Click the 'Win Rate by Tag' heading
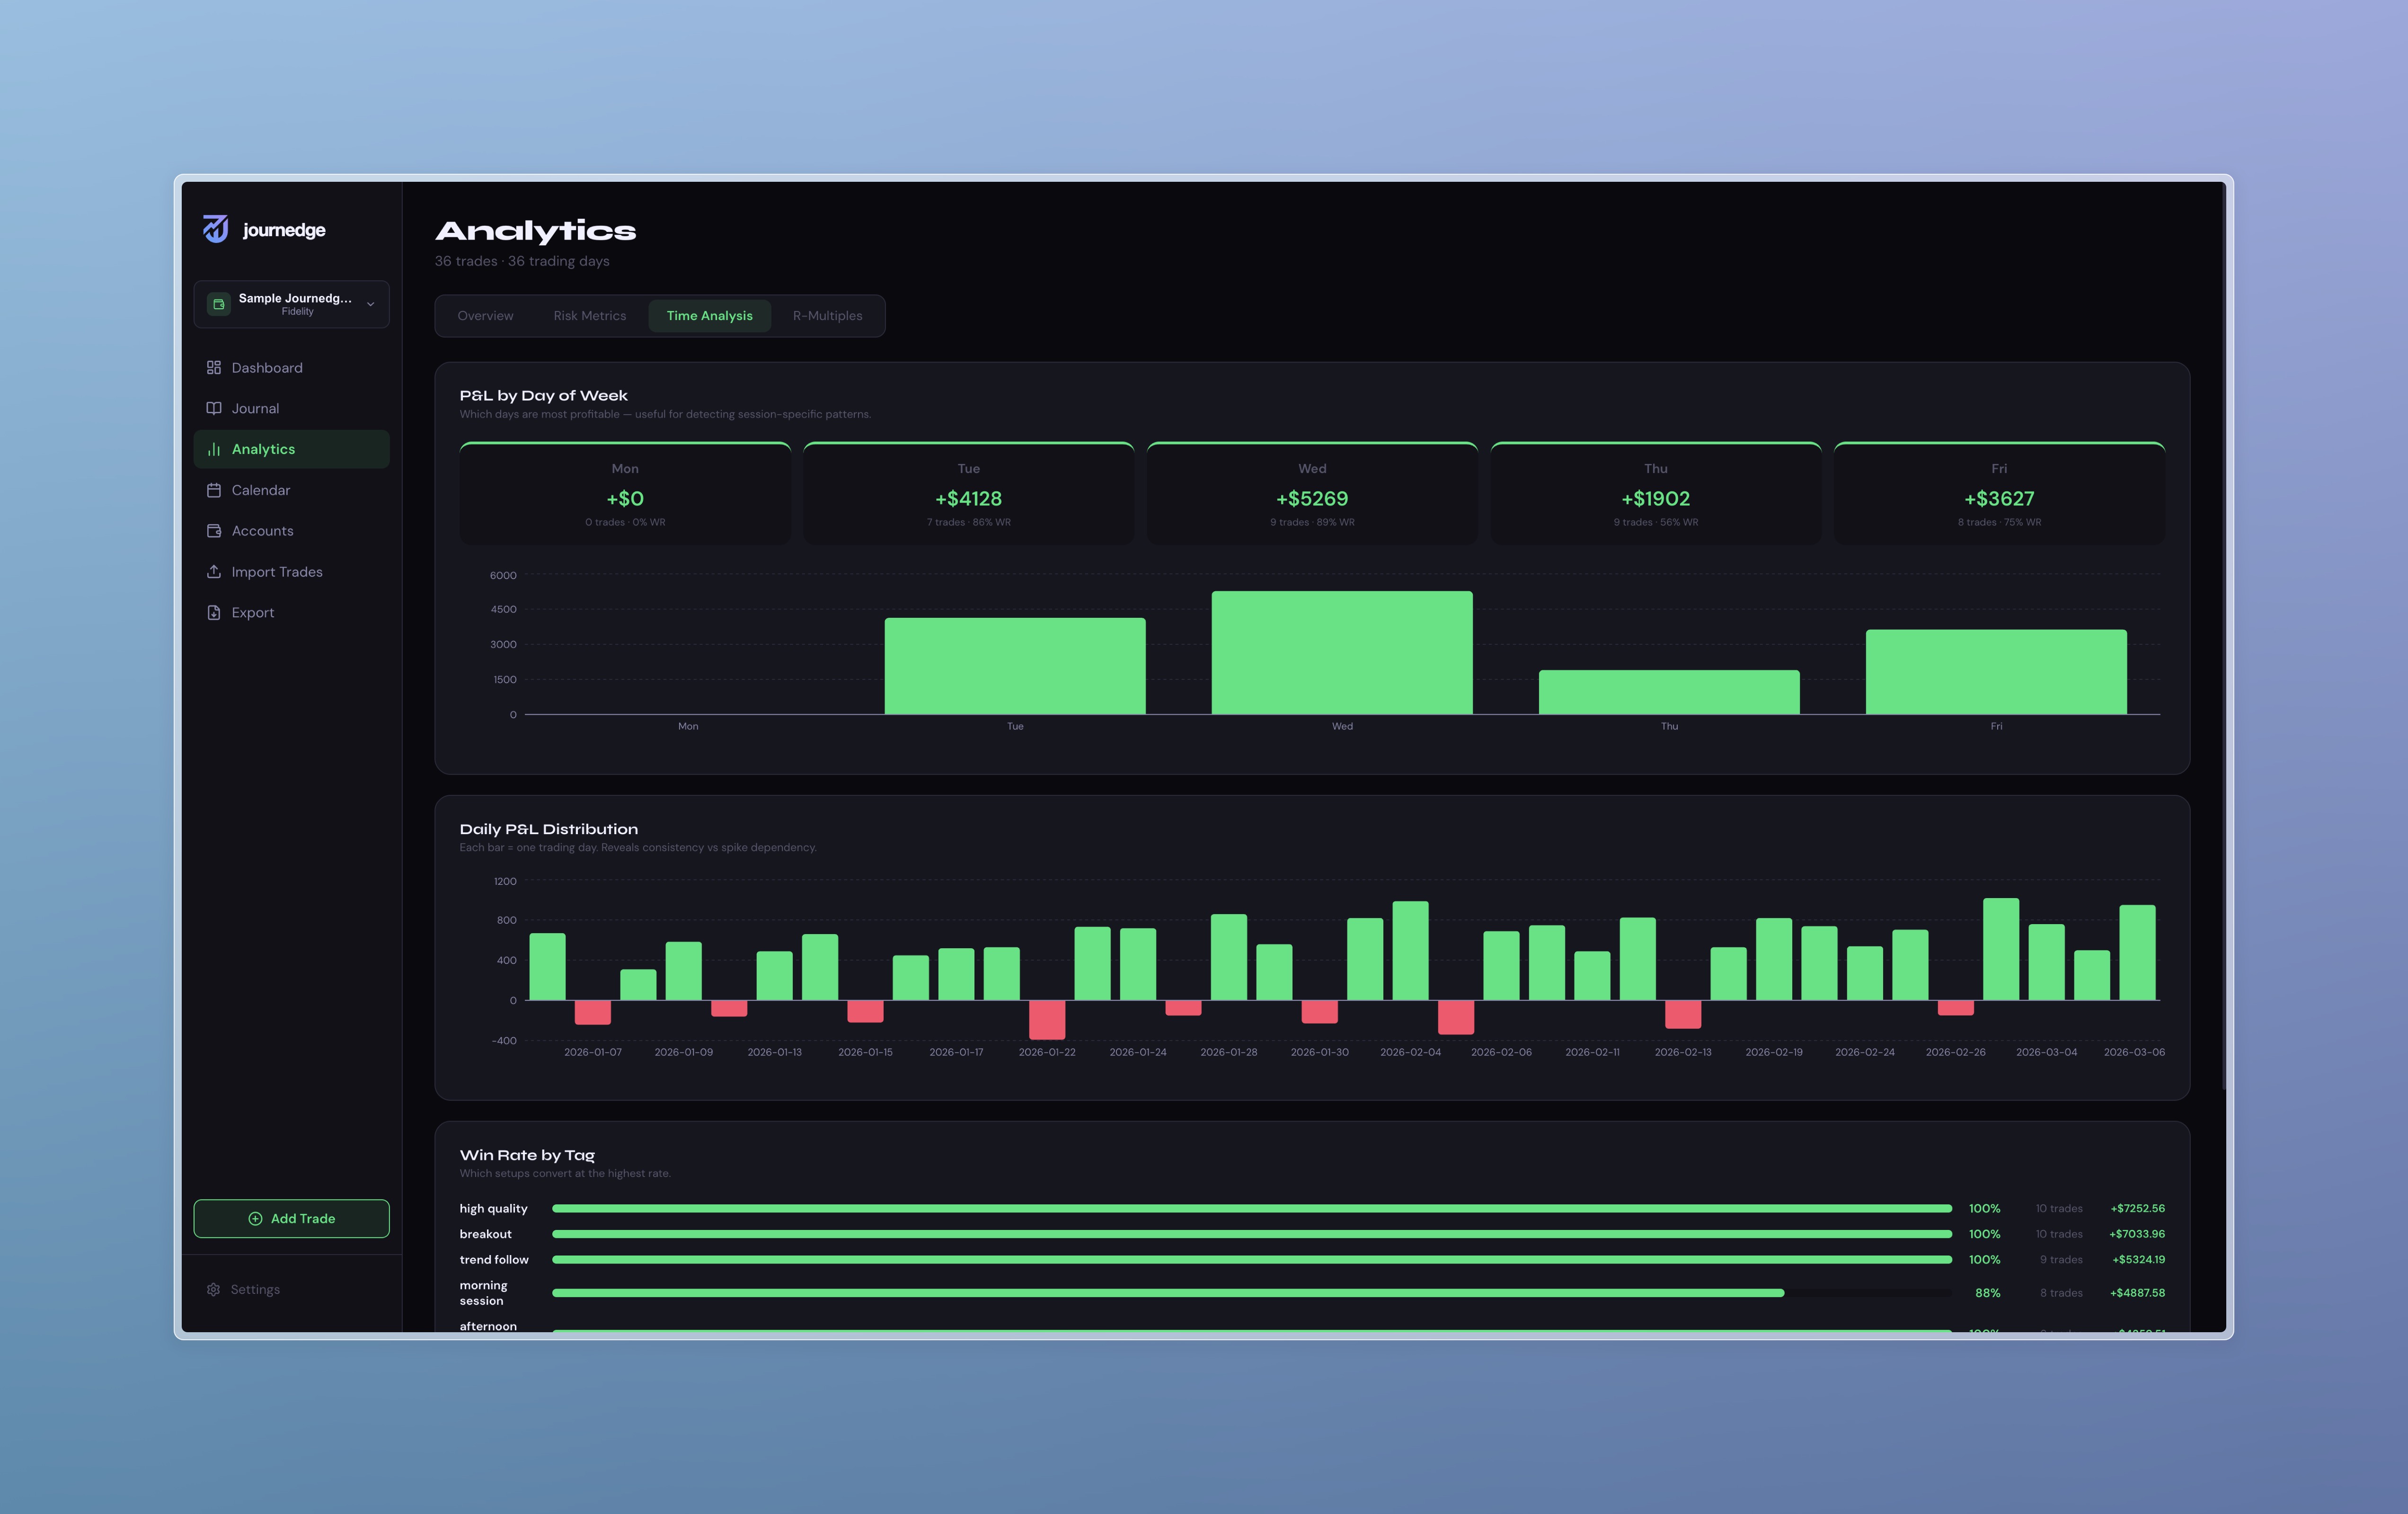2408x1514 pixels. point(527,1155)
